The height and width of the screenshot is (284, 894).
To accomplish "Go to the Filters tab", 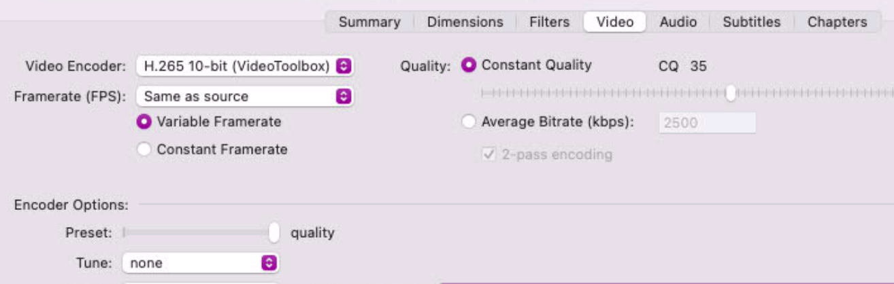I will point(549,22).
